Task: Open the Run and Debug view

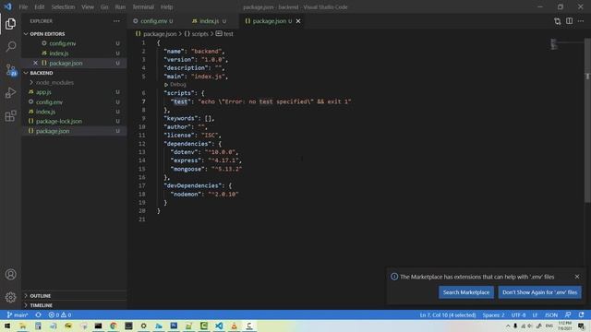Action: click(x=10, y=92)
